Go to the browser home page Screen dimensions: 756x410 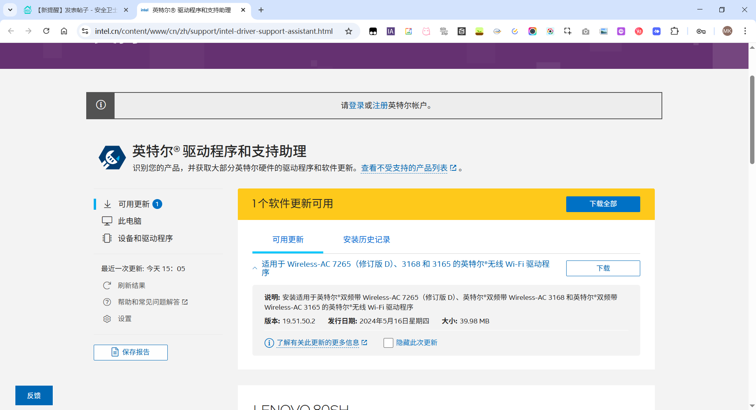pos(64,31)
